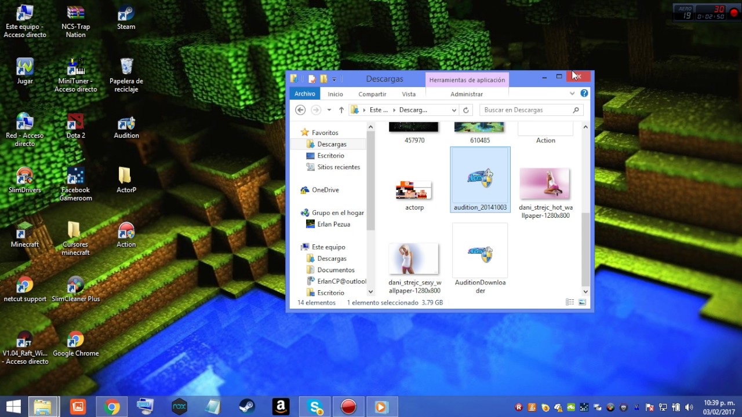Switch to the Compartir ribbon tab
The image size is (742, 417).
[x=372, y=94]
